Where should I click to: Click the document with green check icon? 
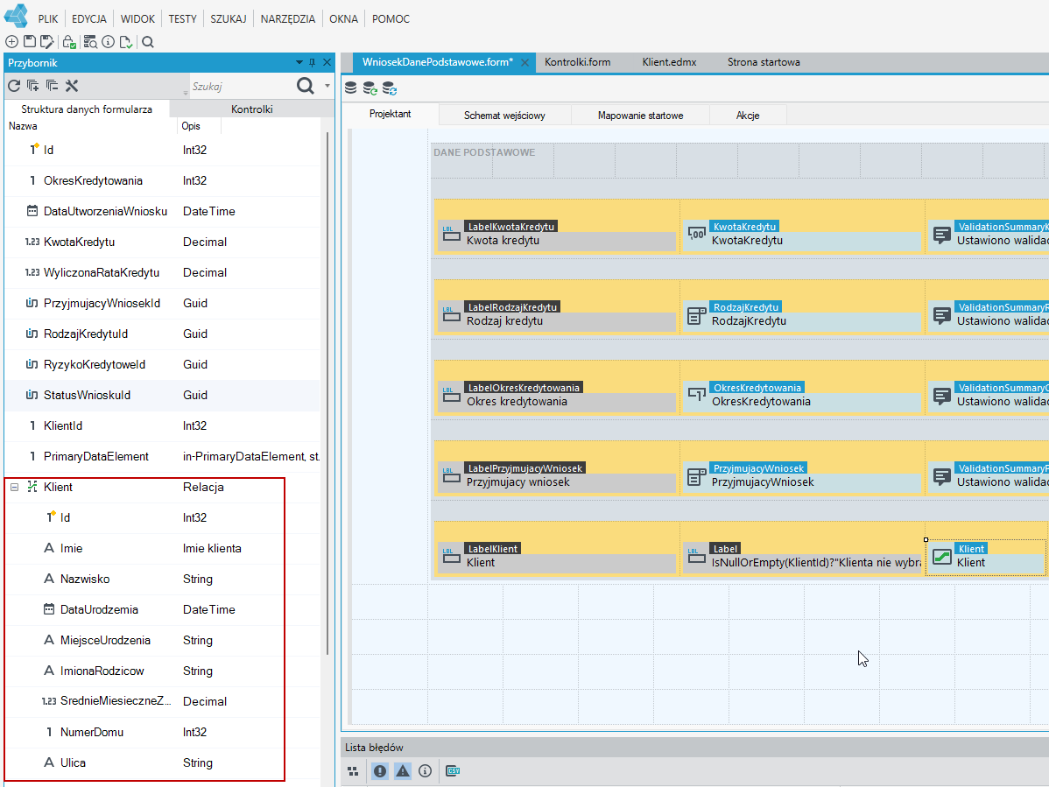[x=126, y=42]
